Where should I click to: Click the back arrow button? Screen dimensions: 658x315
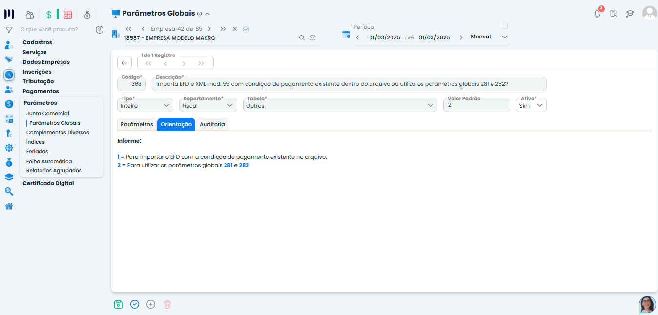pyautogui.click(x=124, y=63)
